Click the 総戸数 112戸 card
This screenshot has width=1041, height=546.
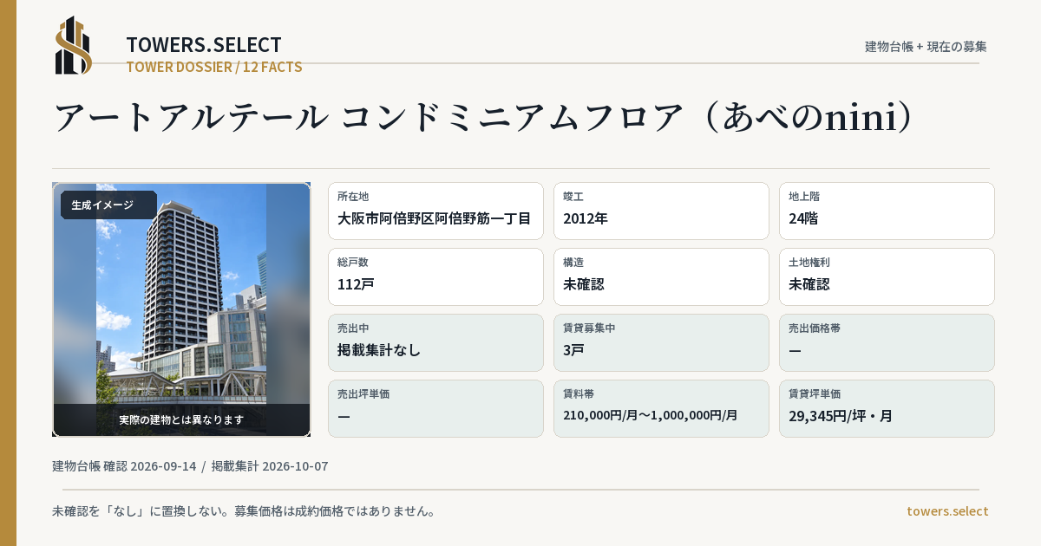(x=435, y=276)
